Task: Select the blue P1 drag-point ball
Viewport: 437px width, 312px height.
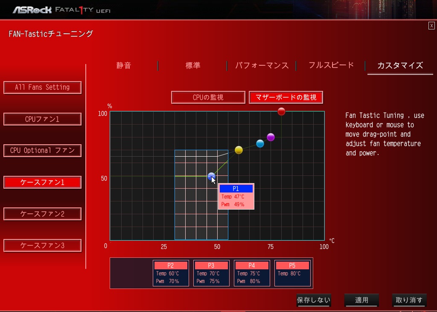Action: [211, 176]
